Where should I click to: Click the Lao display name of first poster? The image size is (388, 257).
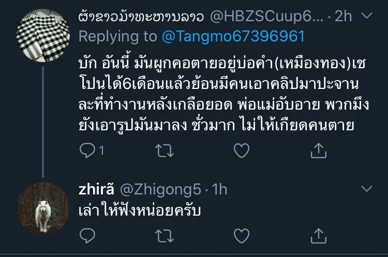click(x=141, y=17)
